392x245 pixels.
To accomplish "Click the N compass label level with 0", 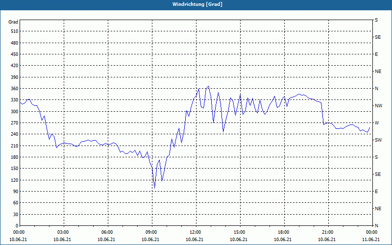I will coord(376,226).
